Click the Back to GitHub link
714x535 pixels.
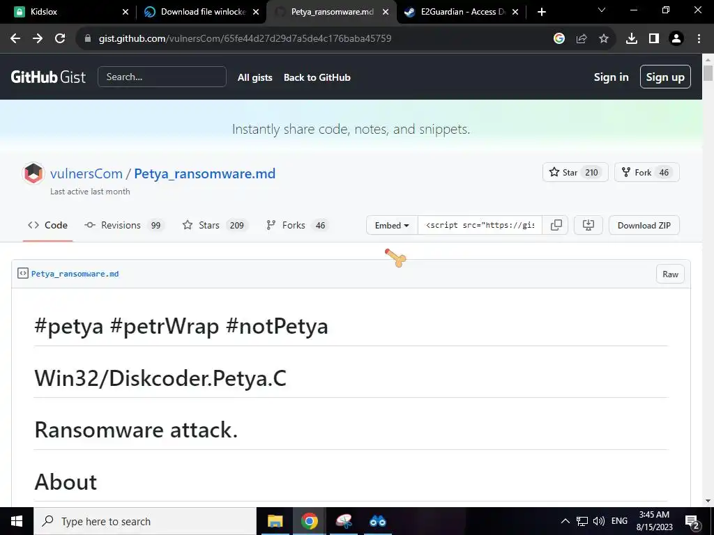click(x=317, y=77)
